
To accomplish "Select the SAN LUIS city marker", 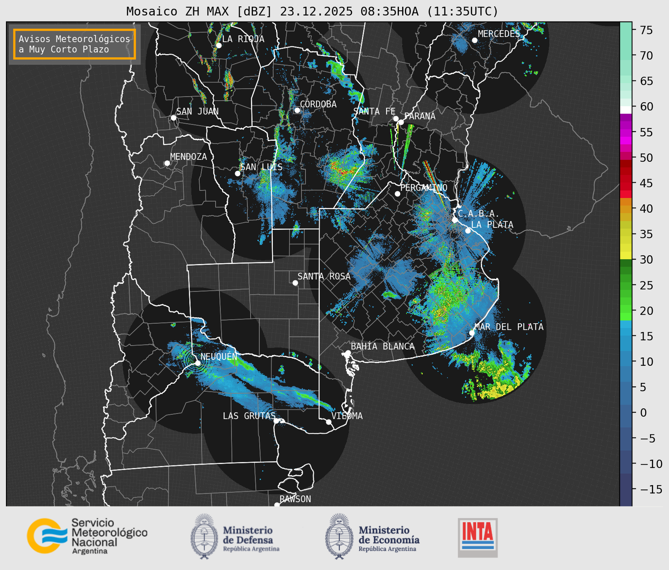I will pyautogui.click(x=238, y=174).
